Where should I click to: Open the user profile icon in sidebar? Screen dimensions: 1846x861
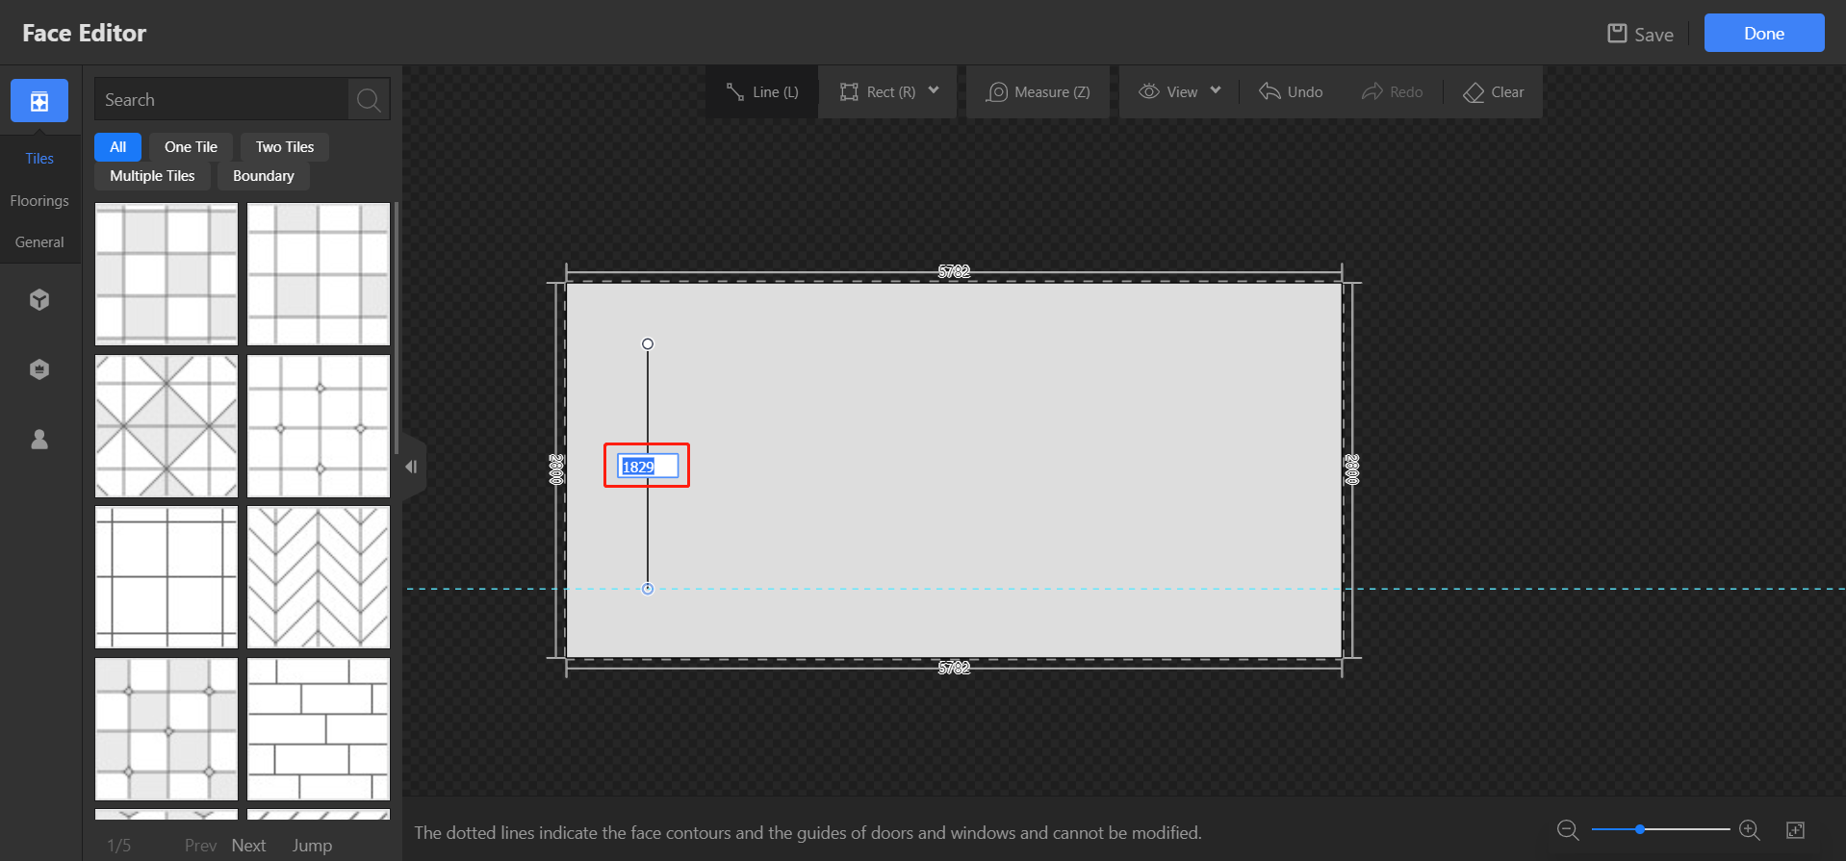[x=39, y=440]
